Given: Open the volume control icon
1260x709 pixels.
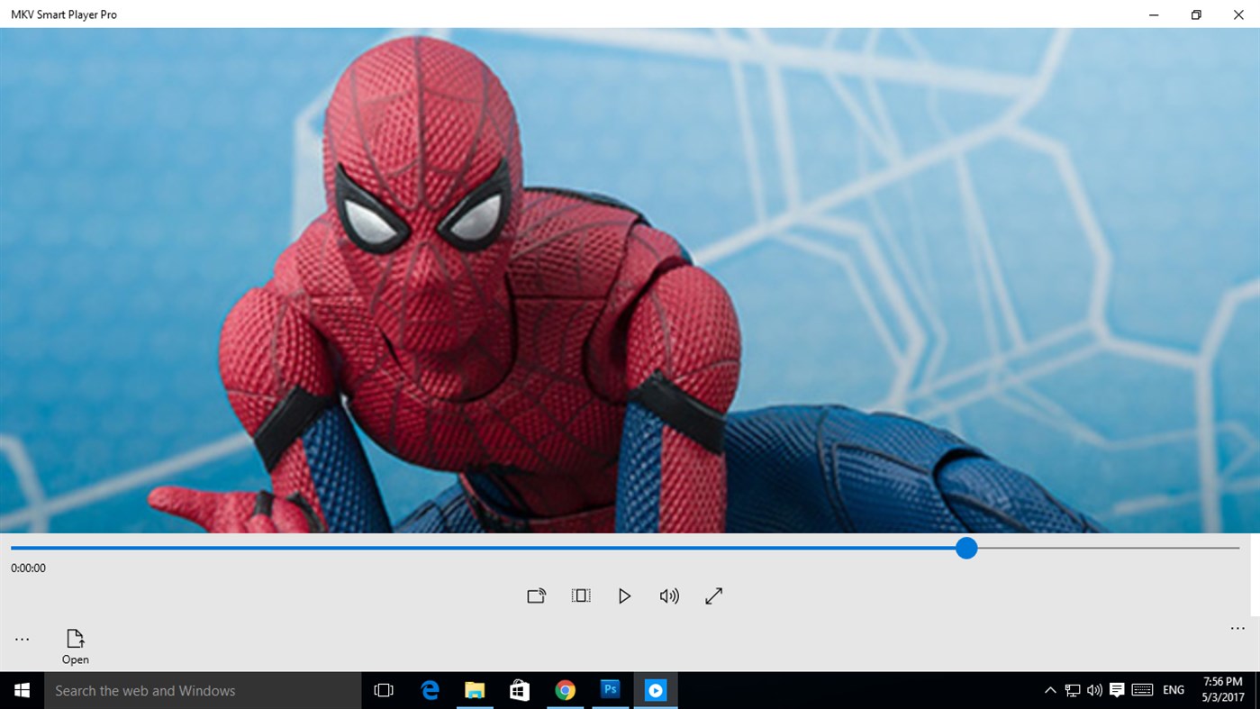Looking at the screenshot, I should point(669,595).
